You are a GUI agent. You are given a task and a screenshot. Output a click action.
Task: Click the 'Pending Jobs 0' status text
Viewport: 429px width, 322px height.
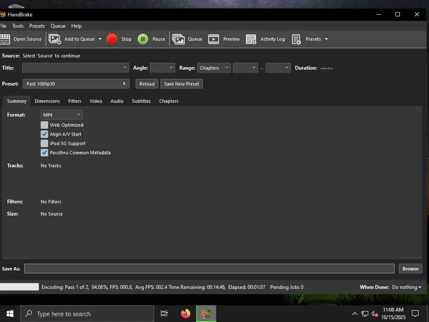(x=287, y=287)
